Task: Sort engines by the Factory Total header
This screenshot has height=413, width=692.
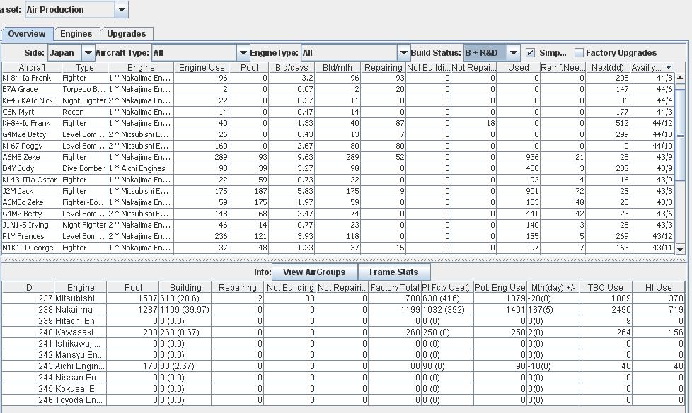Action: coord(395,288)
